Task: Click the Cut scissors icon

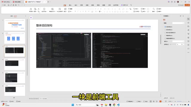Action: click(38, 9)
